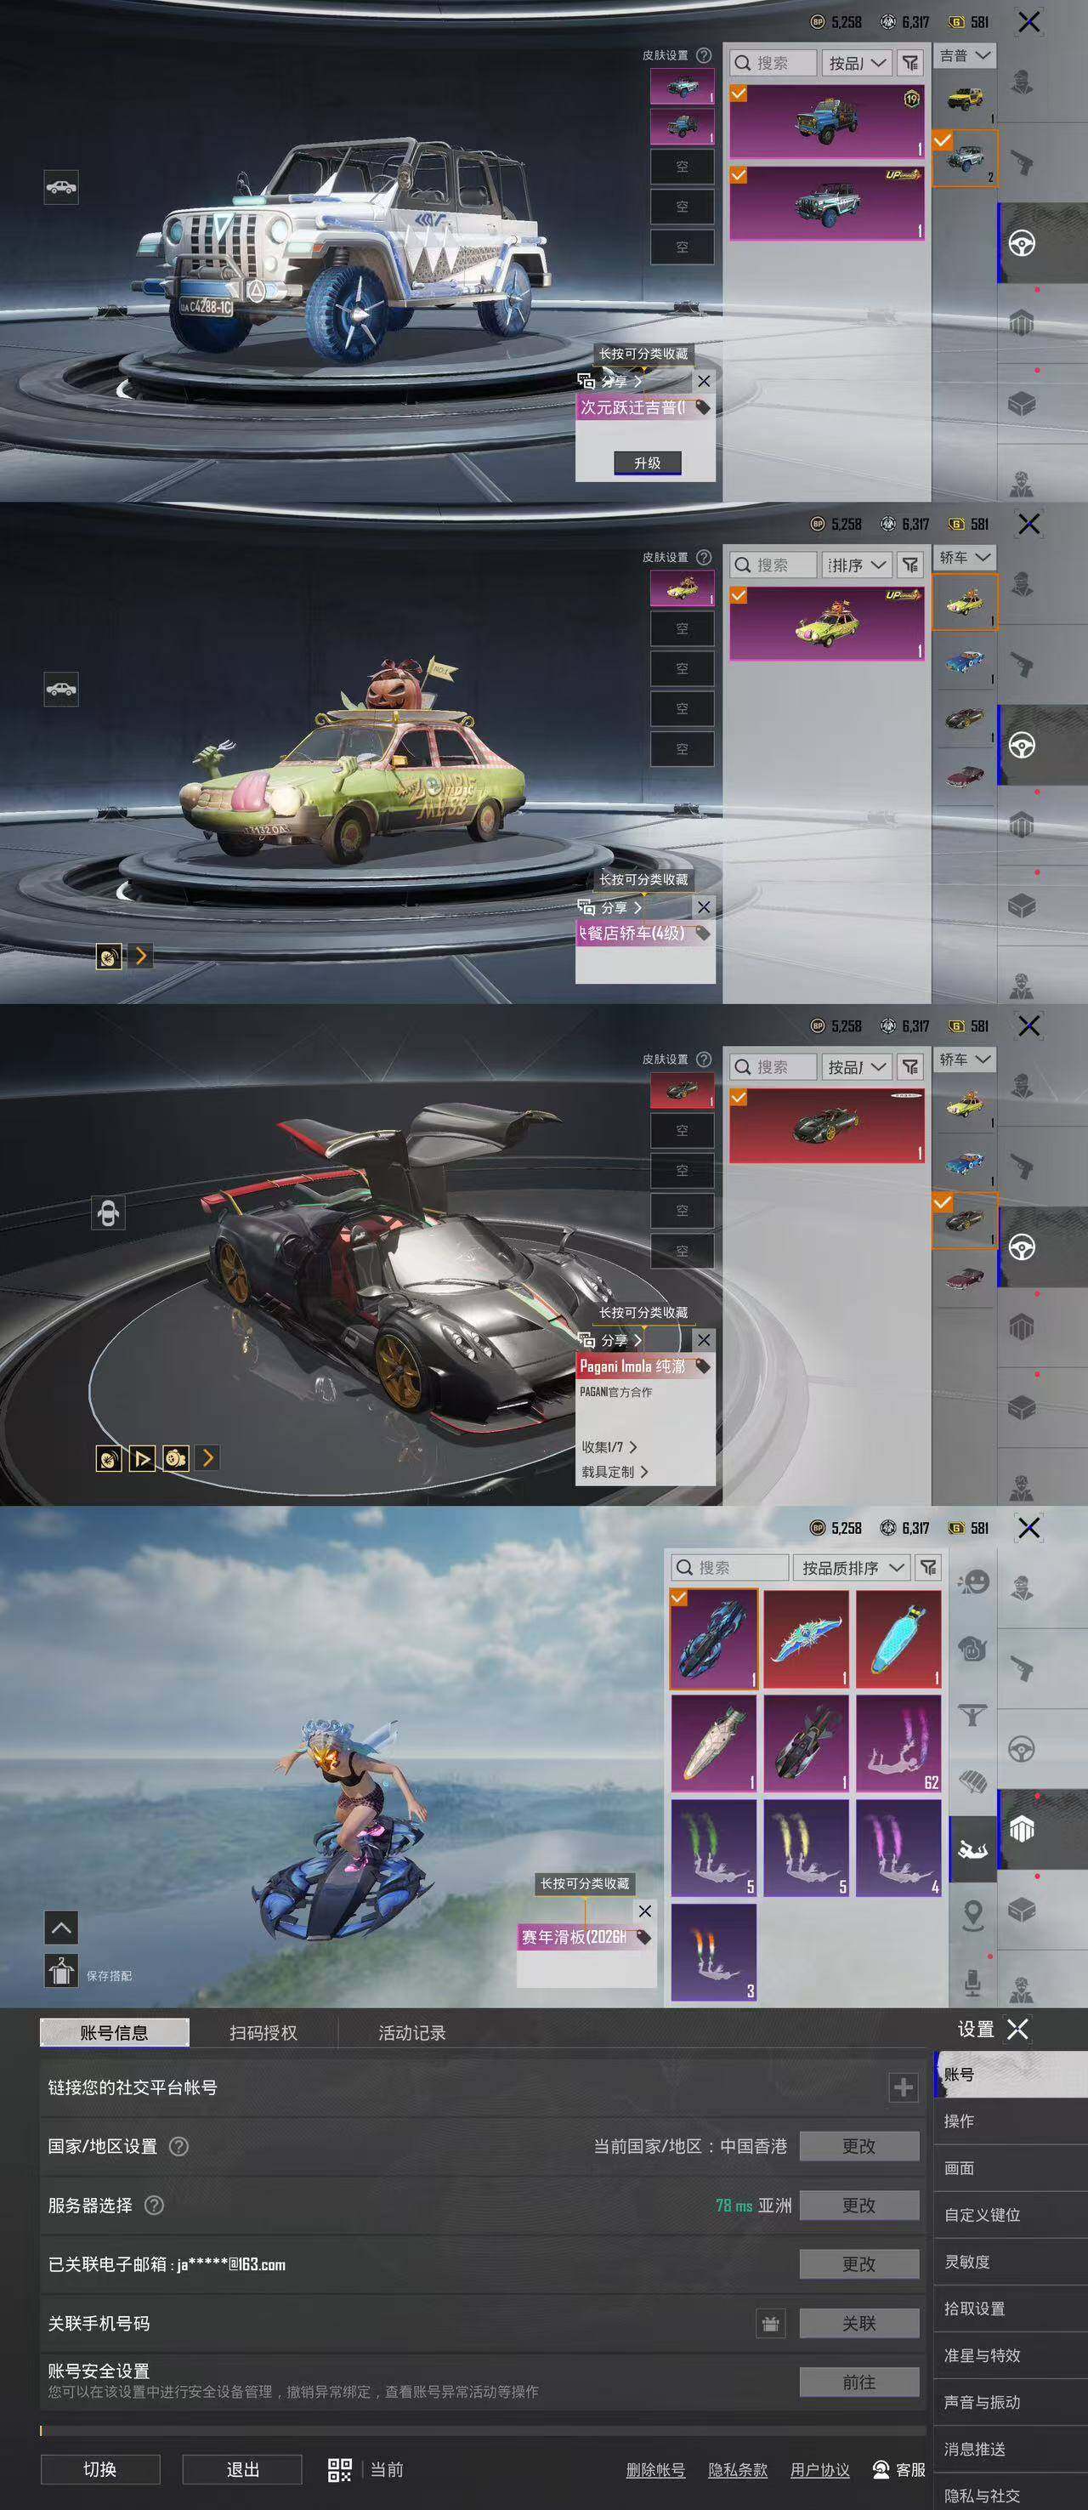This screenshot has height=2510, width=1088.
Task: Expand 载具定制 in the Pagani info box
Action: coord(615,1471)
